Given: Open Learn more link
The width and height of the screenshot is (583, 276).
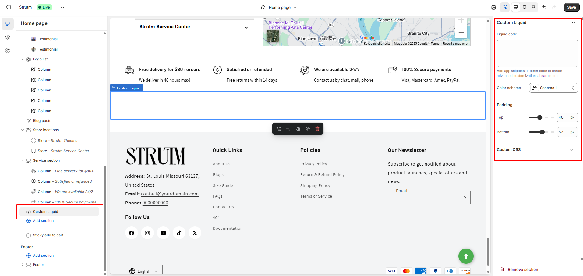Looking at the screenshot, I should tap(548, 76).
